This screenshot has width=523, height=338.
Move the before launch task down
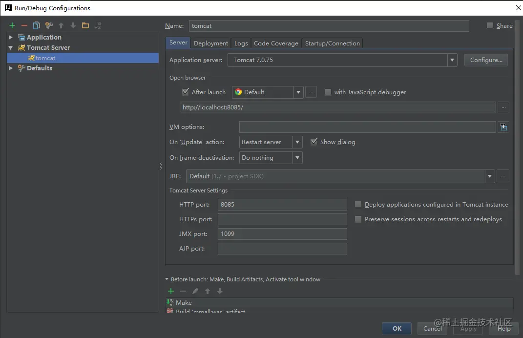coord(219,291)
